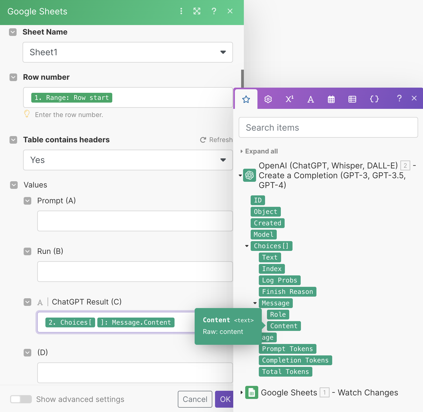Open the Google Sheets module options menu
The image size is (423, 412).
pos(181,11)
